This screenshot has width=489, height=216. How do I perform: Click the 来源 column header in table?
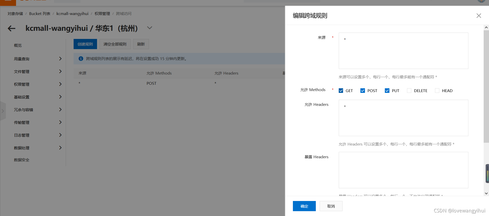[83, 73]
